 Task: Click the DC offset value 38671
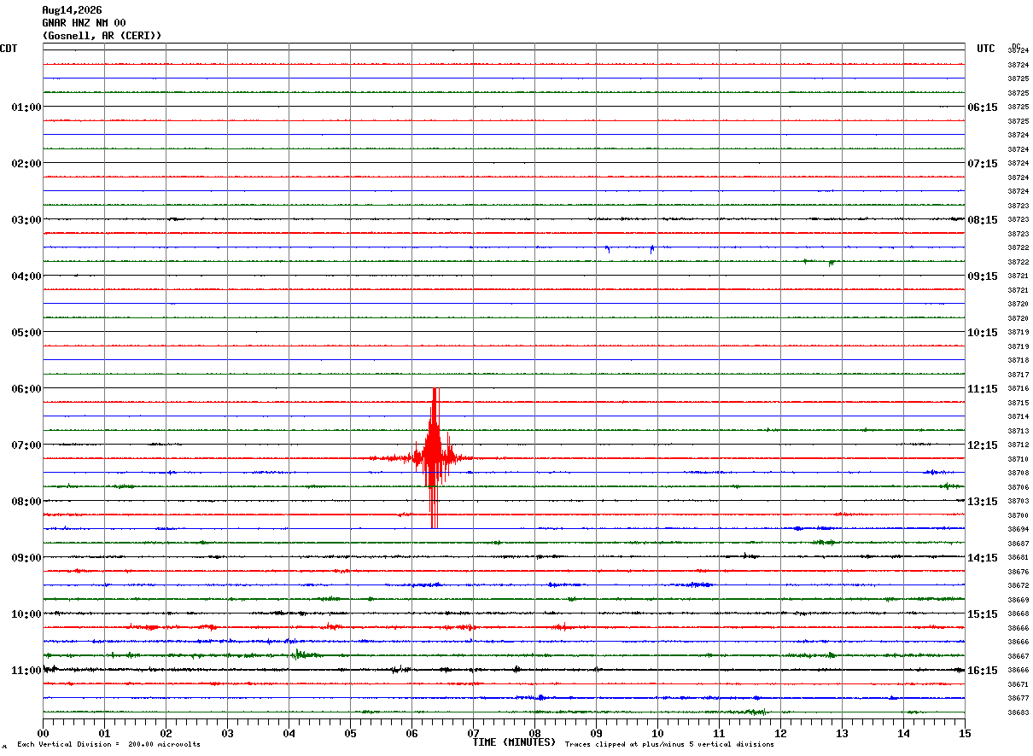click(x=1018, y=684)
